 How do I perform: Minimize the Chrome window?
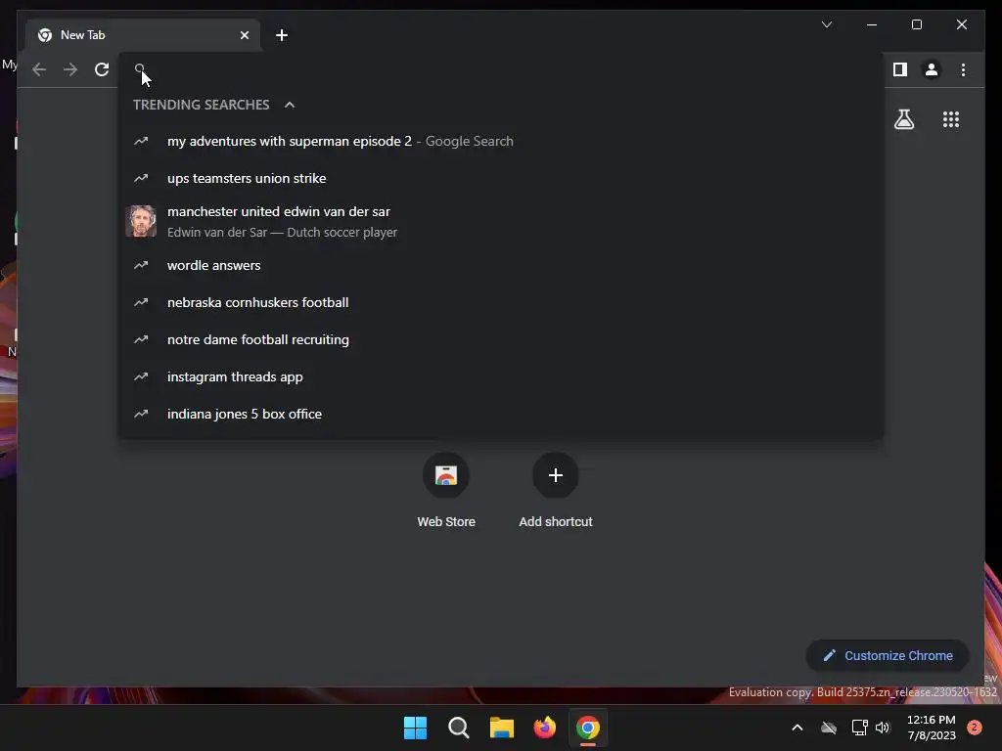click(x=872, y=24)
